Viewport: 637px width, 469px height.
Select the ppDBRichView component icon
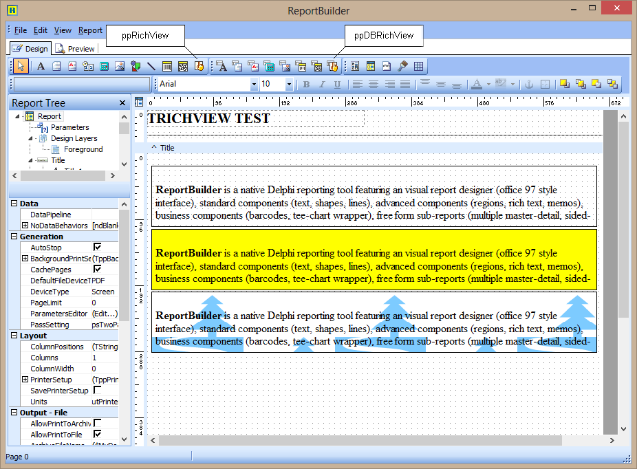pos(332,66)
